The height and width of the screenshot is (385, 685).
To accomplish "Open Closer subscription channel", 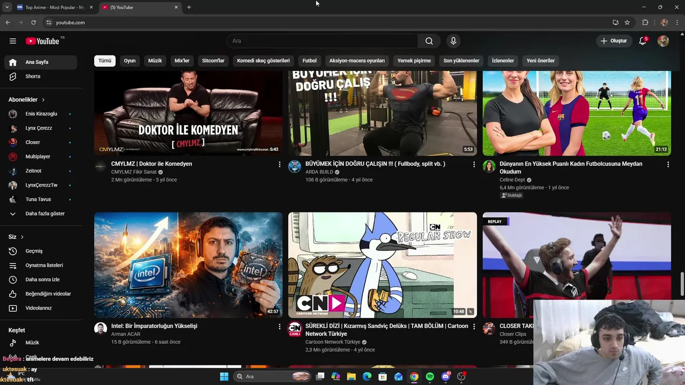I will [41, 143].
